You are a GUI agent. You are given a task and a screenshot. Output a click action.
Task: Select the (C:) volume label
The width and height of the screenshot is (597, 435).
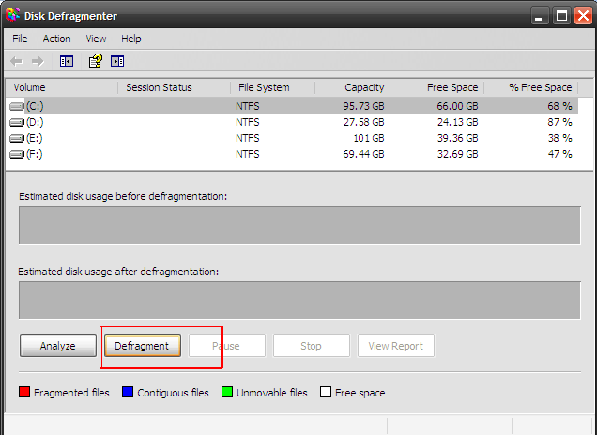tap(35, 106)
